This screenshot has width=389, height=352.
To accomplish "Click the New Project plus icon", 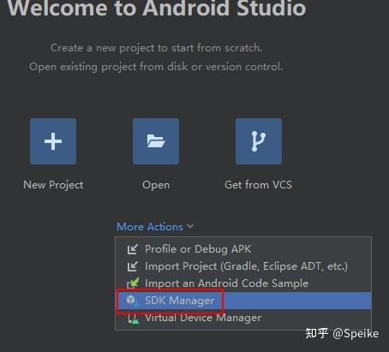I will [53, 141].
